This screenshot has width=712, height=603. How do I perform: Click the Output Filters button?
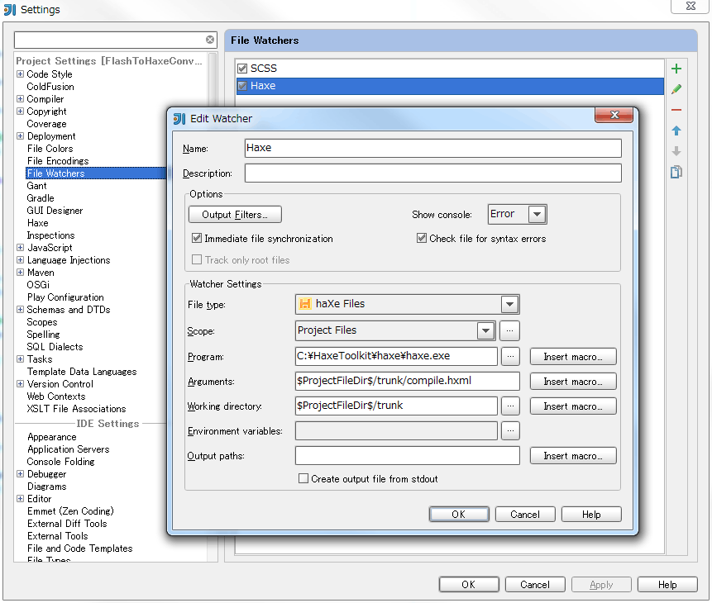tap(235, 215)
